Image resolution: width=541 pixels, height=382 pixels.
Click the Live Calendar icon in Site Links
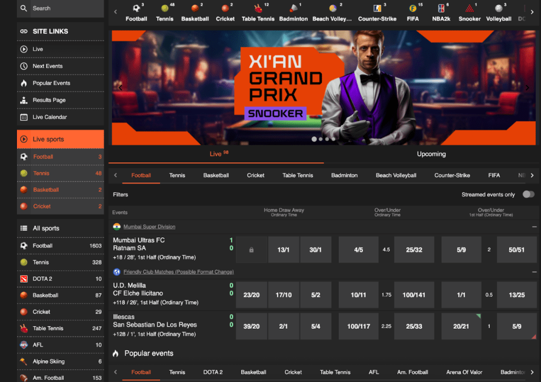click(23, 117)
